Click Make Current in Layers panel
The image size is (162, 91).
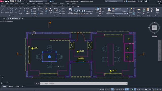88,11
